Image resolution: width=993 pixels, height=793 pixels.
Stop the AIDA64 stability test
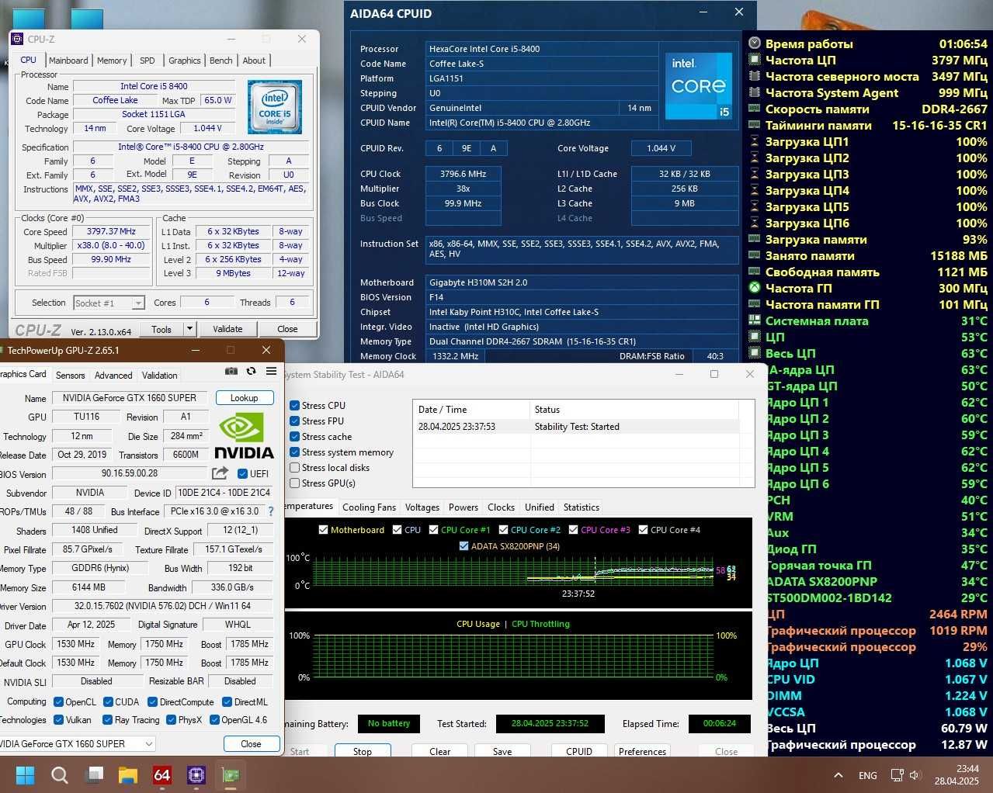click(363, 751)
